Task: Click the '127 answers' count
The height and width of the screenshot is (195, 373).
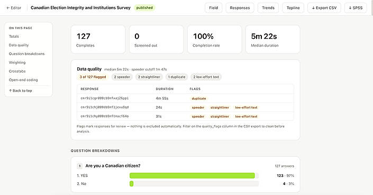Action: click(x=285, y=166)
